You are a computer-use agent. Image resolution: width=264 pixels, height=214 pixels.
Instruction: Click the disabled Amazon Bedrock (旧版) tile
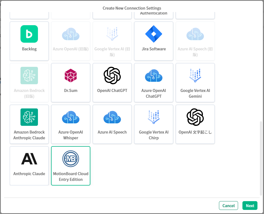pyautogui.click(x=29, y=83)
